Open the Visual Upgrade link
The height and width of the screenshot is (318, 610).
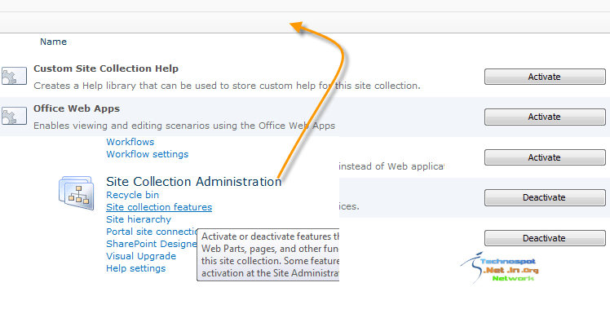click(141, 256)
